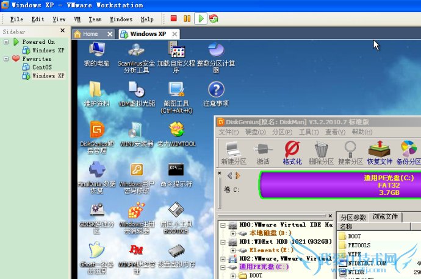The image size is (421, 279).
Task: Click the green Power On play button
Action: pos(201,19)
